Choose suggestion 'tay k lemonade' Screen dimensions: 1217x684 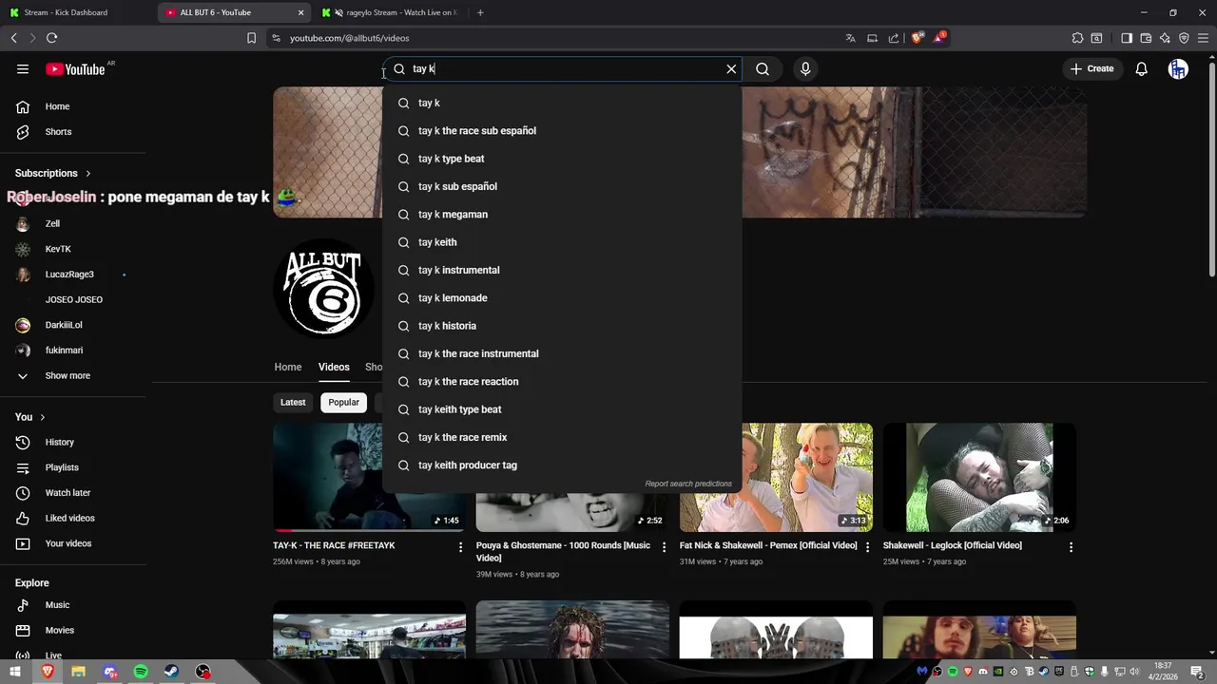tap(562, 298)
